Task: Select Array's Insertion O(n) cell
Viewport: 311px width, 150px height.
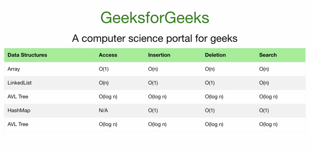Action: coord(153,69)
